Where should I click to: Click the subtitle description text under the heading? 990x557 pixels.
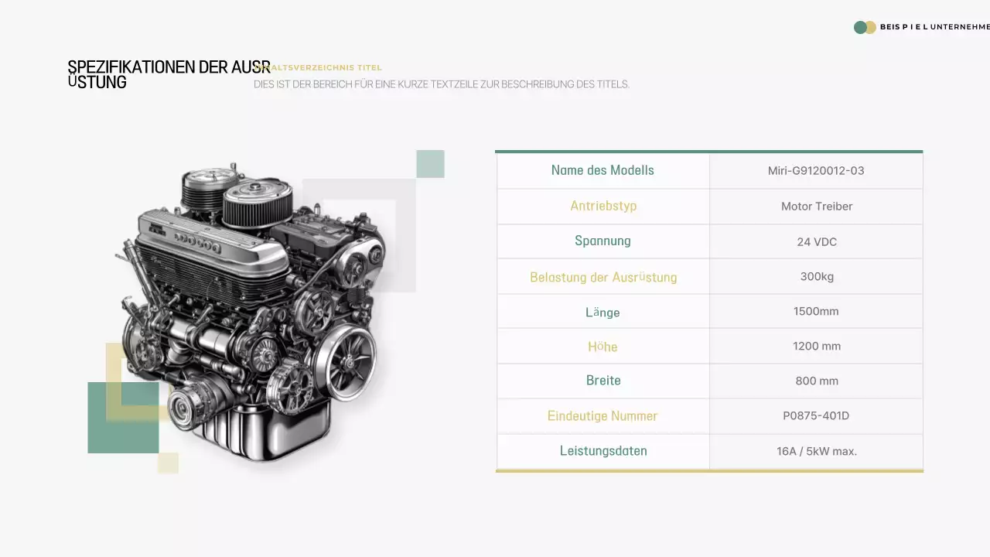click(442, 84)
